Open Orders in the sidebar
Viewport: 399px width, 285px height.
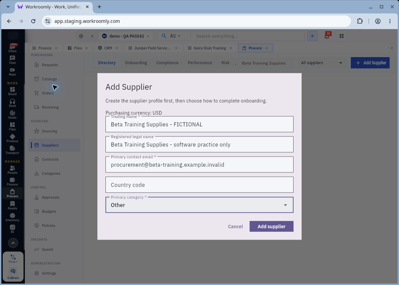[54, 93]
